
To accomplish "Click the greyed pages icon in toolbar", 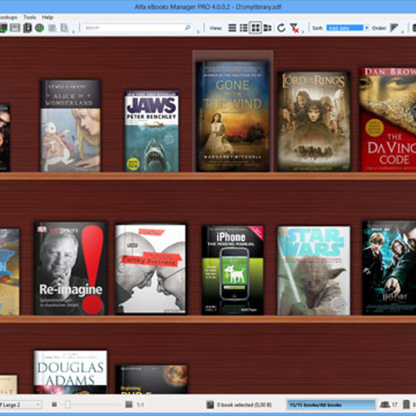I will tap(64, 28).
